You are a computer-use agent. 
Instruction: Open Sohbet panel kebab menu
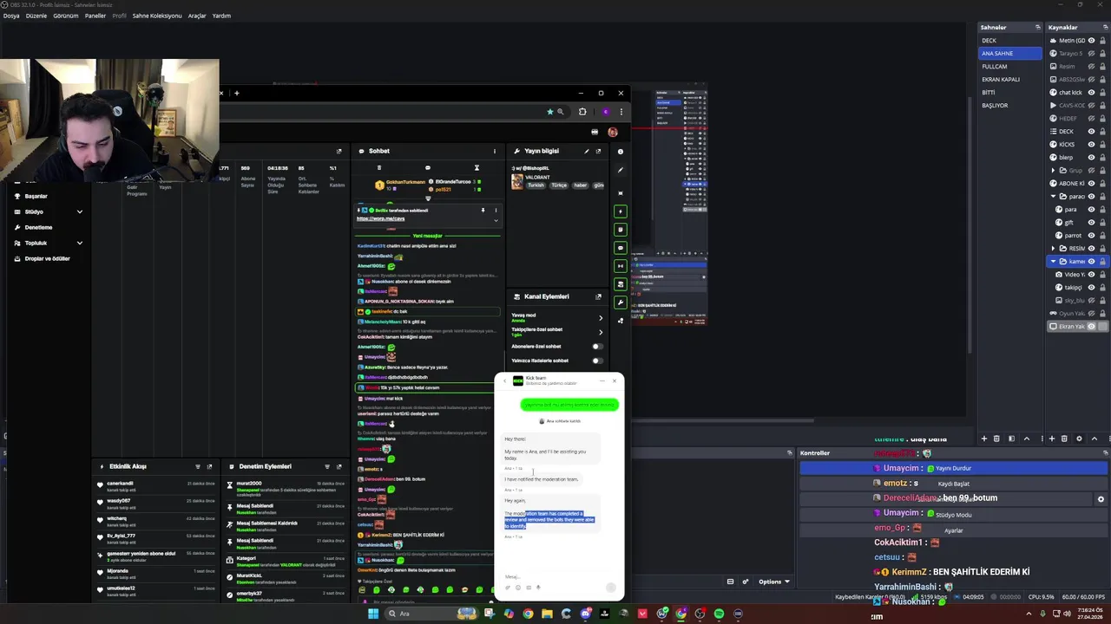[x=495, y=151]
